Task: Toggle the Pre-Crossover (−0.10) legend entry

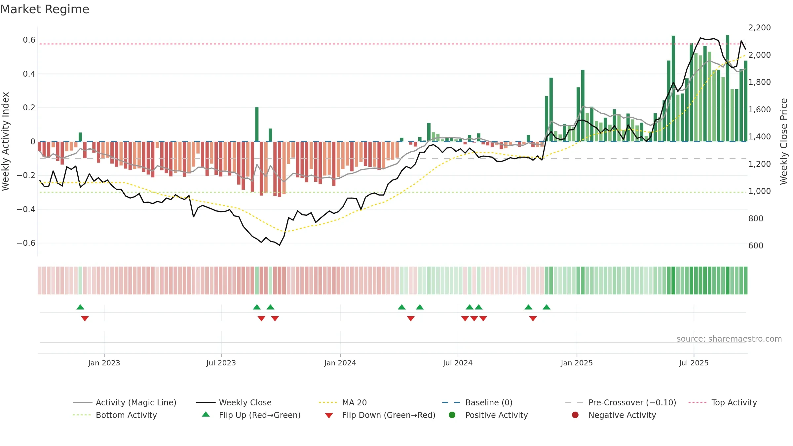Action: [x=621, y=402]
